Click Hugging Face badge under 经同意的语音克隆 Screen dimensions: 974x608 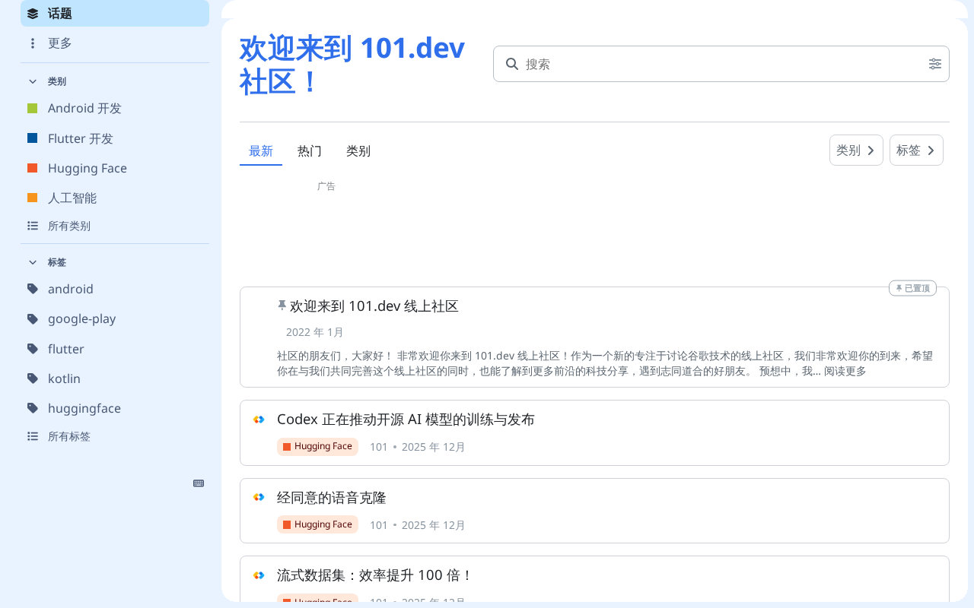[317, 524]
